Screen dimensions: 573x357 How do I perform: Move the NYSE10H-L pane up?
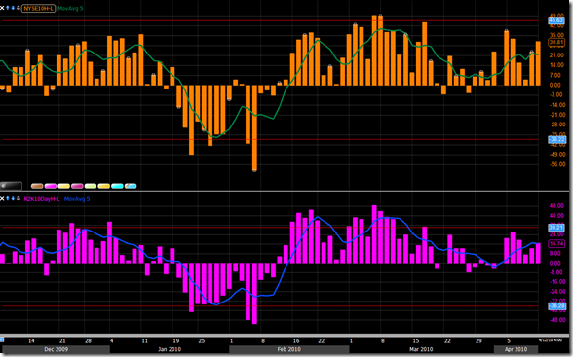(8, 8)
